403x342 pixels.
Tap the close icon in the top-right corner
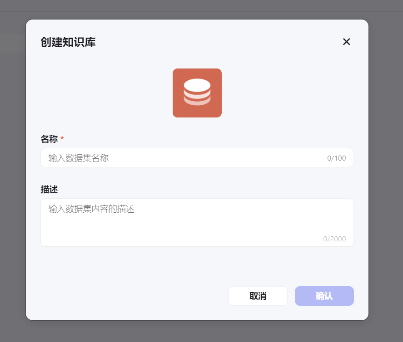point(347,42)
